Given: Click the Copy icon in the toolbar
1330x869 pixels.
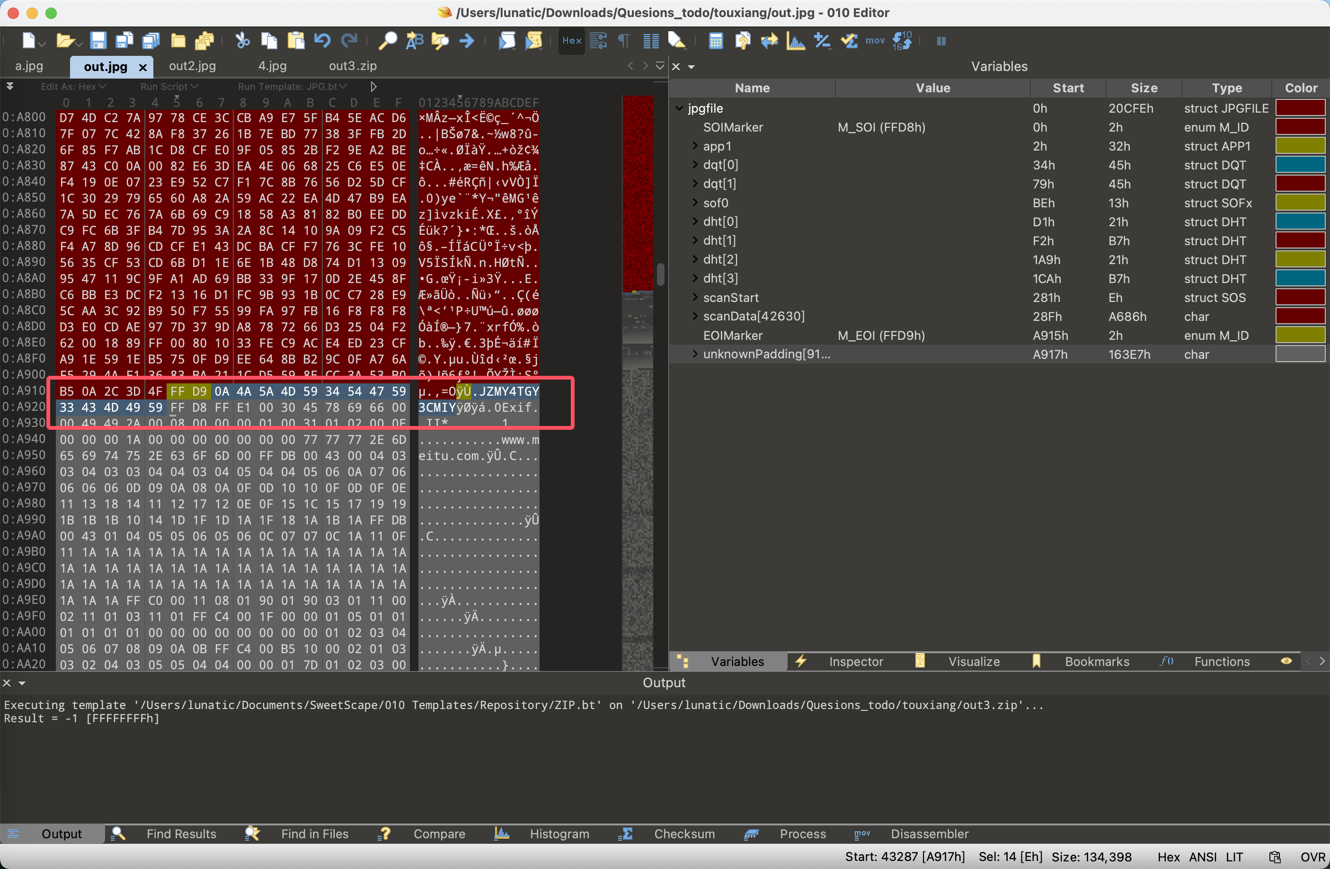Looking at the screenshot, I should 269,41.
